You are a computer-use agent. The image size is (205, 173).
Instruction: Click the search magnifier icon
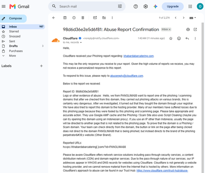[54, 6]
